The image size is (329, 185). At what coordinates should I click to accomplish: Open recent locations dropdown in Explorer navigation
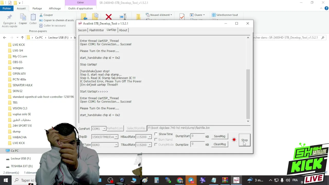coord(17,38)
